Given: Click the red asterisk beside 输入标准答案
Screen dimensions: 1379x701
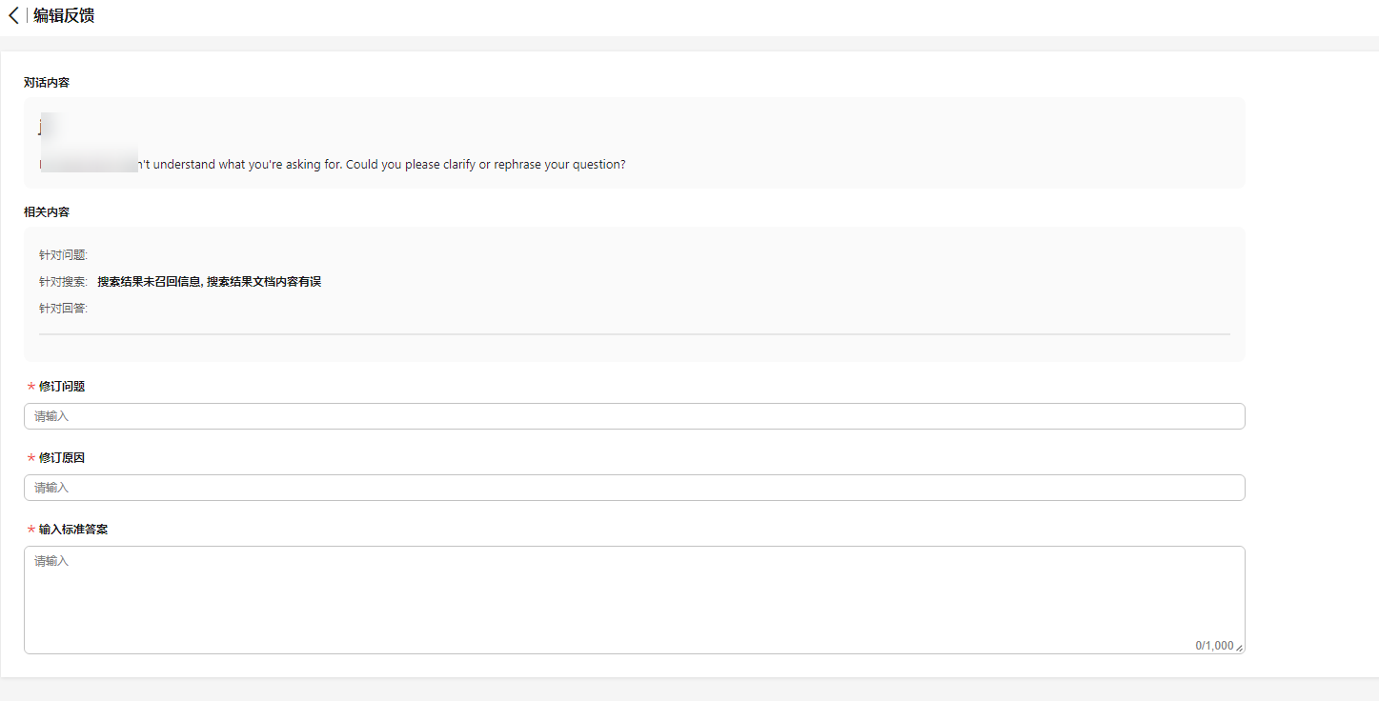Looking at the screenshot, I should click(x=31, y=530).
